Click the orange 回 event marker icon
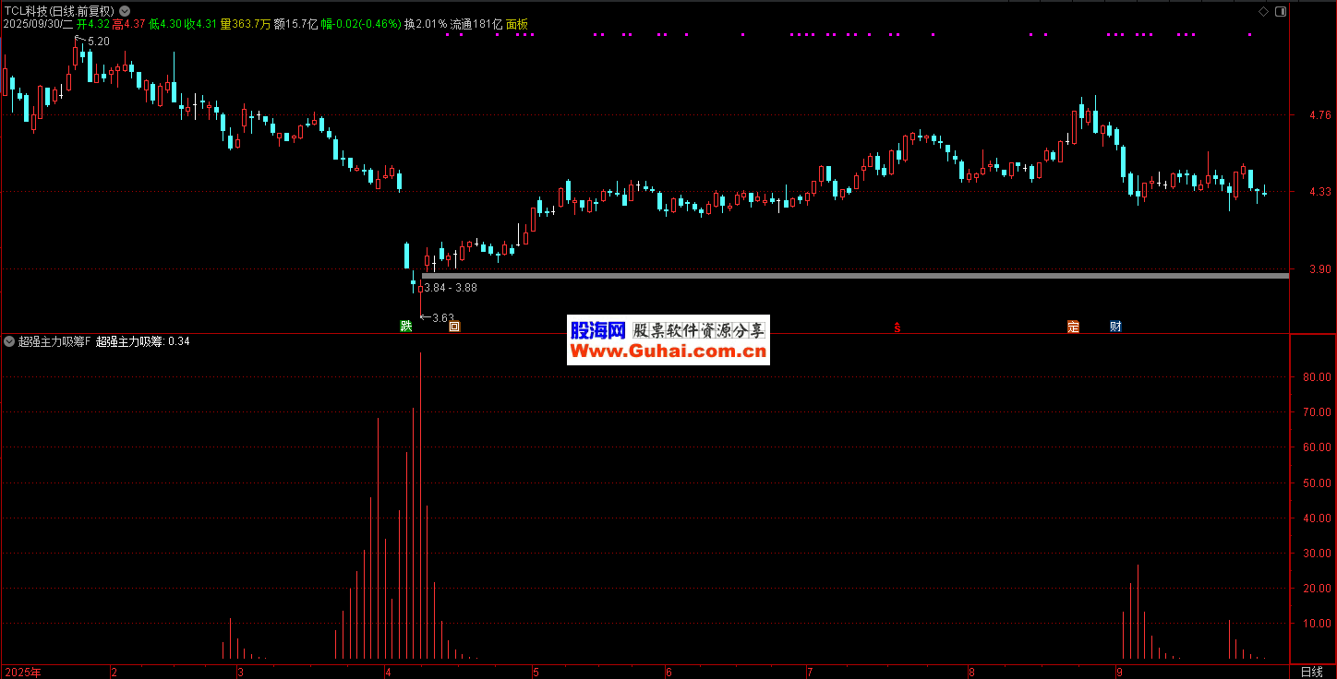 point(453,326)
